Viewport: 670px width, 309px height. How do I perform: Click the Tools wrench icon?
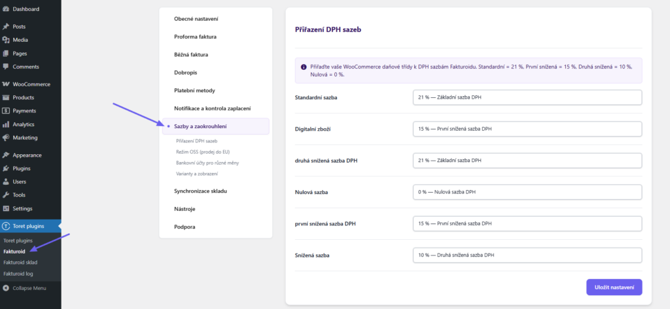(6, 195)
